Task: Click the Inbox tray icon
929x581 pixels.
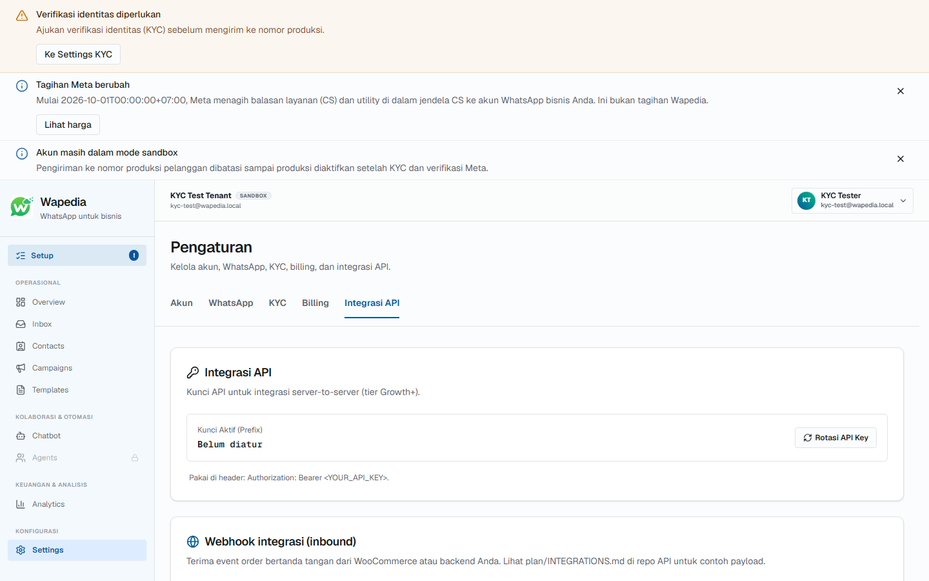Action: tap(21, 324)
